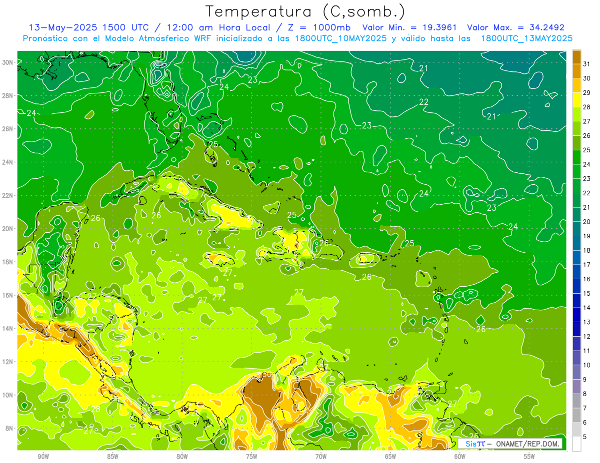Click the yellow legend swatch between 28 and 29
Viewport: 600px width, 463px height.
click(x=576, y=100)
